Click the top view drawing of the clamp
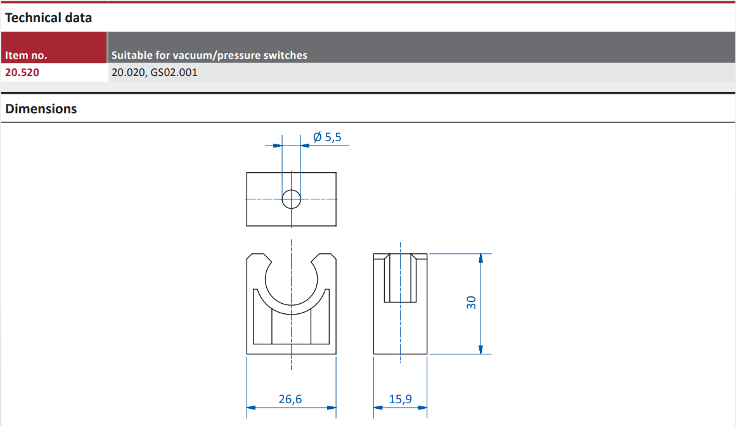The height and width of the screenshot is (426, 736). [x=292, y=199]
